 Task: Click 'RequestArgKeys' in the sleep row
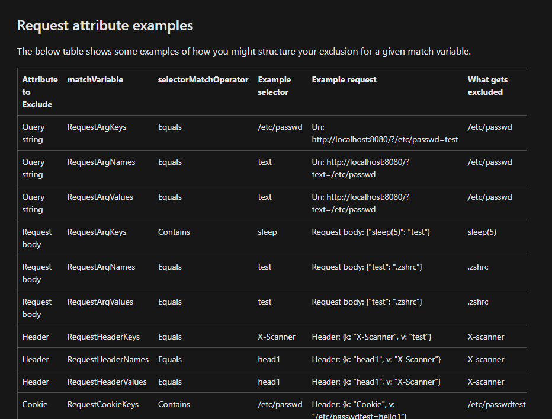click(x=97, y=232)
